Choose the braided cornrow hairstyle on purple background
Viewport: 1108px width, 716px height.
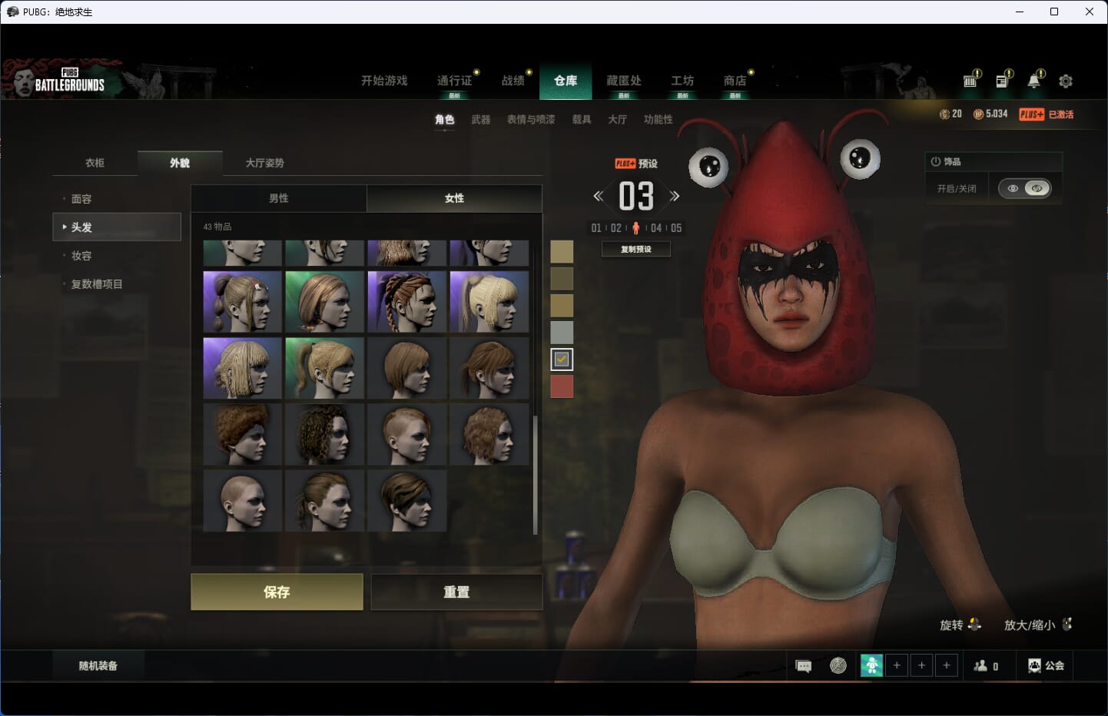(407, 302)
